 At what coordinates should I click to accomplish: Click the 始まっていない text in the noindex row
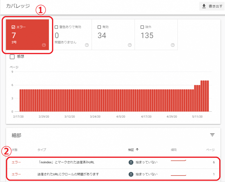(147, 162)
